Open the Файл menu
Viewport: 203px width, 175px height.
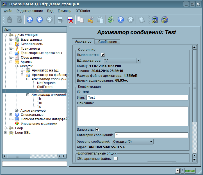(x=8, y=11)
